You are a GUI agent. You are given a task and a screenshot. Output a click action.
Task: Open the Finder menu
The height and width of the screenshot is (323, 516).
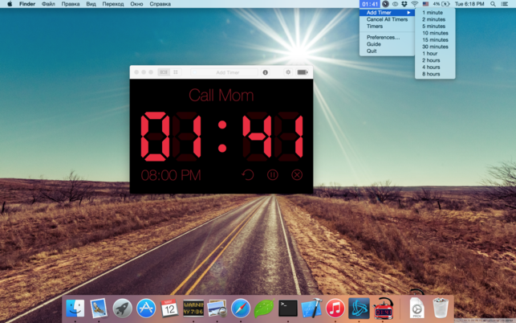tap(27, 4)
